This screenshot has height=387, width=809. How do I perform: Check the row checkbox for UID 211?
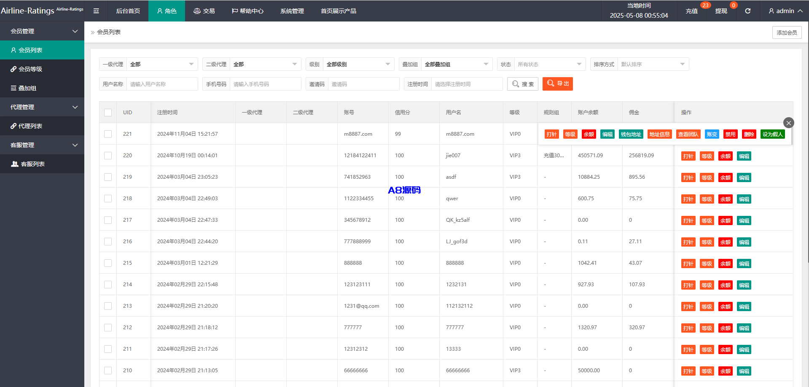pyautogui.click(x=108, y=349)
